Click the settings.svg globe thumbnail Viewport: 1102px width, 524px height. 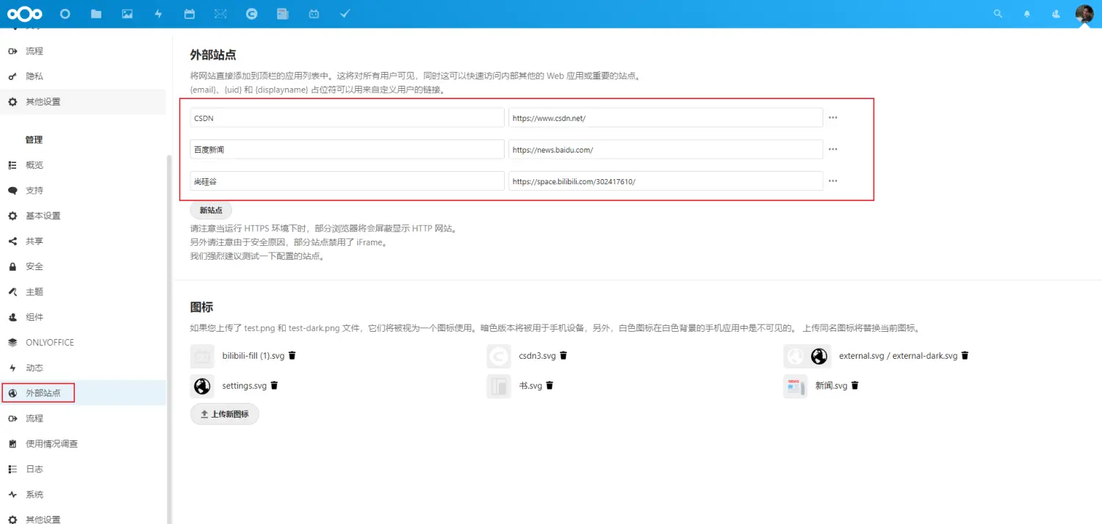tap(202, 386)
